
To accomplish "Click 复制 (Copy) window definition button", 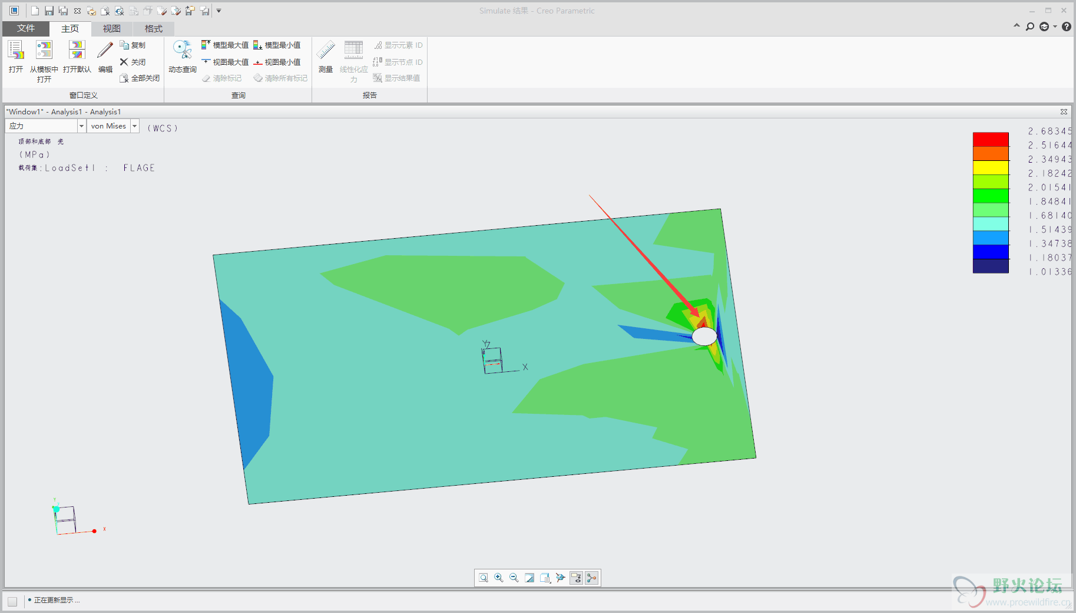I will 133,45.
